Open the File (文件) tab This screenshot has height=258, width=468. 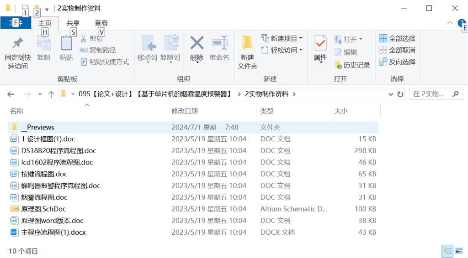point(16,23)
